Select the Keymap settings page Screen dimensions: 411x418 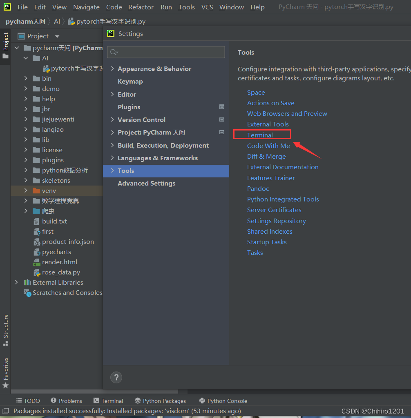point(130,81)
